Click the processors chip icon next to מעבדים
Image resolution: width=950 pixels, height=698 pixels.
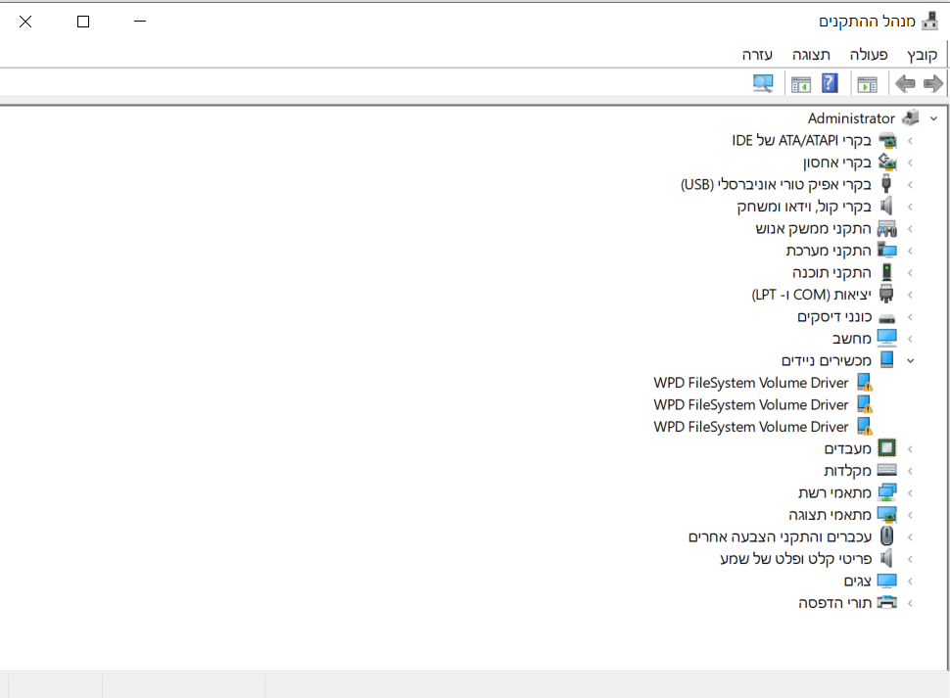887,447
